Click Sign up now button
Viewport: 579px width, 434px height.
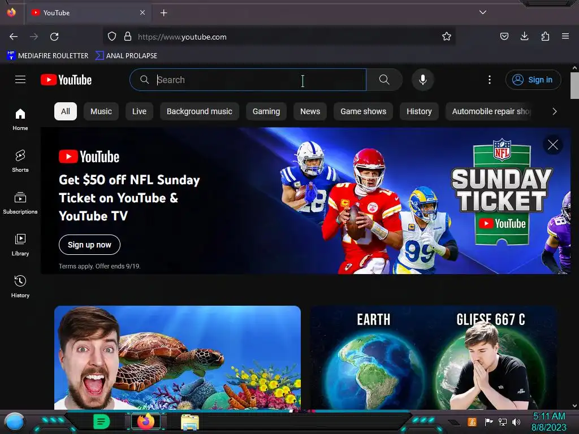pyautogui.click(x=89, y=245)
